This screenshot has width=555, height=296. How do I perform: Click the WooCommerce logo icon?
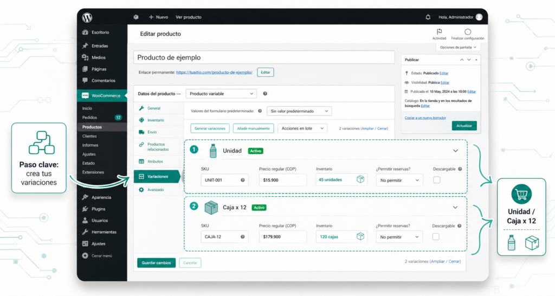pos(85,95)
